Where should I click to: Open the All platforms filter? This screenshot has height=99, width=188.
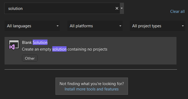tap(95, 26)
